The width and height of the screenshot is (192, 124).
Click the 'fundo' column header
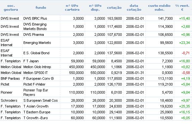(41, 7)
